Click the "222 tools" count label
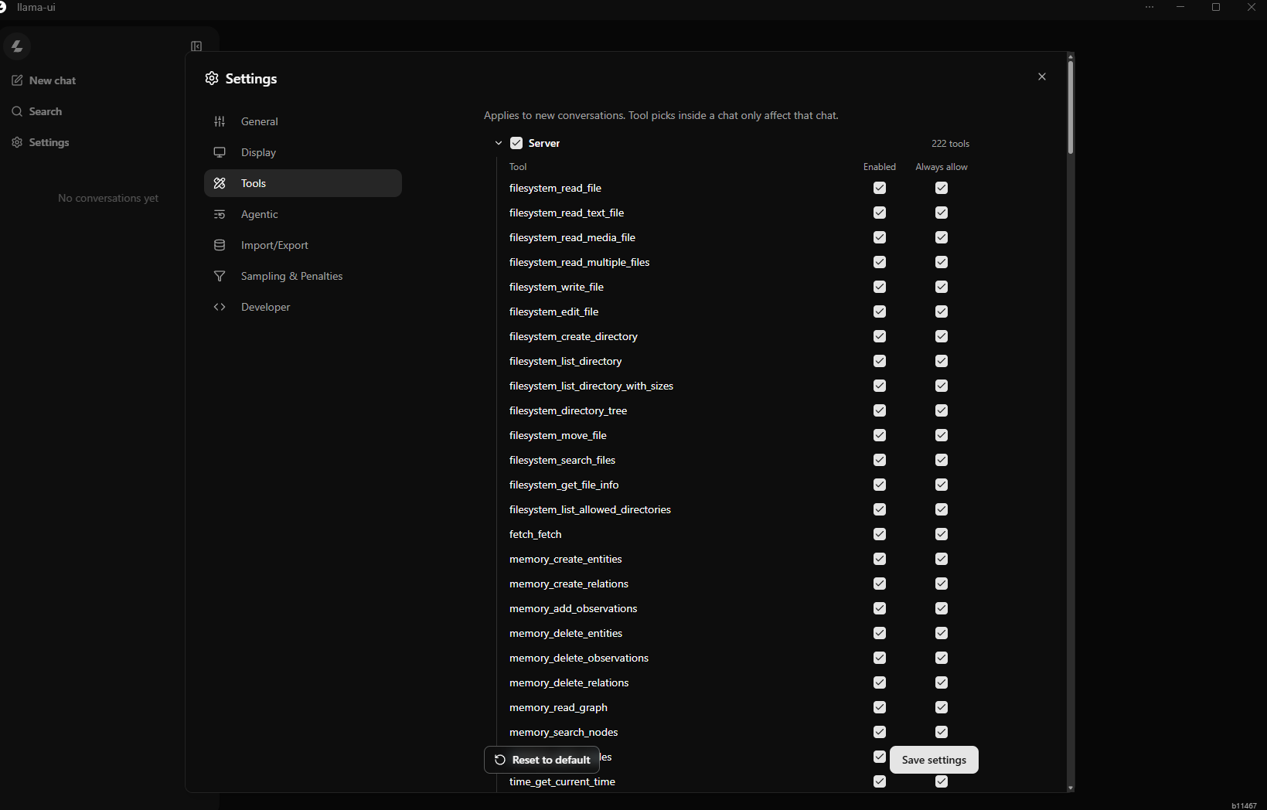 pyautogui.click(x=950, y=144)
